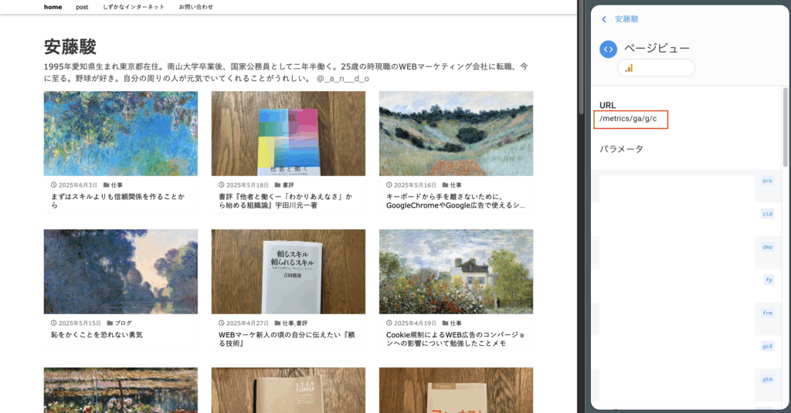Click clock icon beside 2025年5月15日
This screenshot has width=791, height=413.
tap(53, 323)
